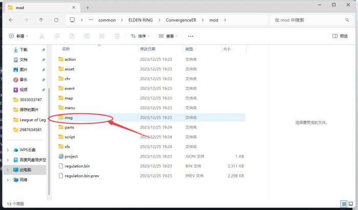
Task: Open the 新建 (New) dropdown
Action: (18, 36)
